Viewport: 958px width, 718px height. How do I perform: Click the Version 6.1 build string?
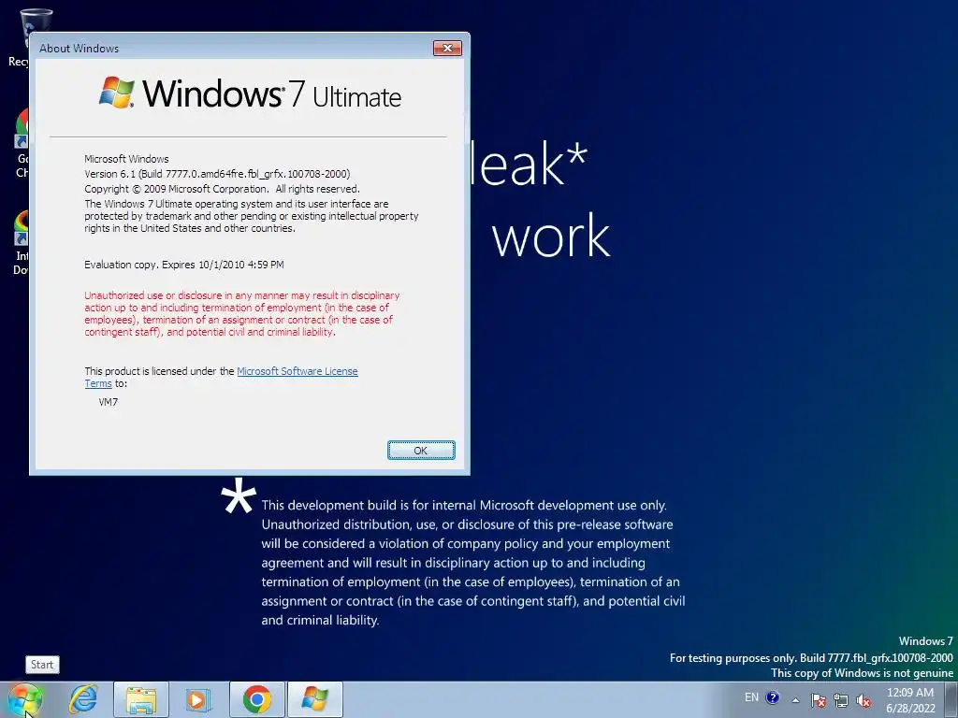(217, 174)
